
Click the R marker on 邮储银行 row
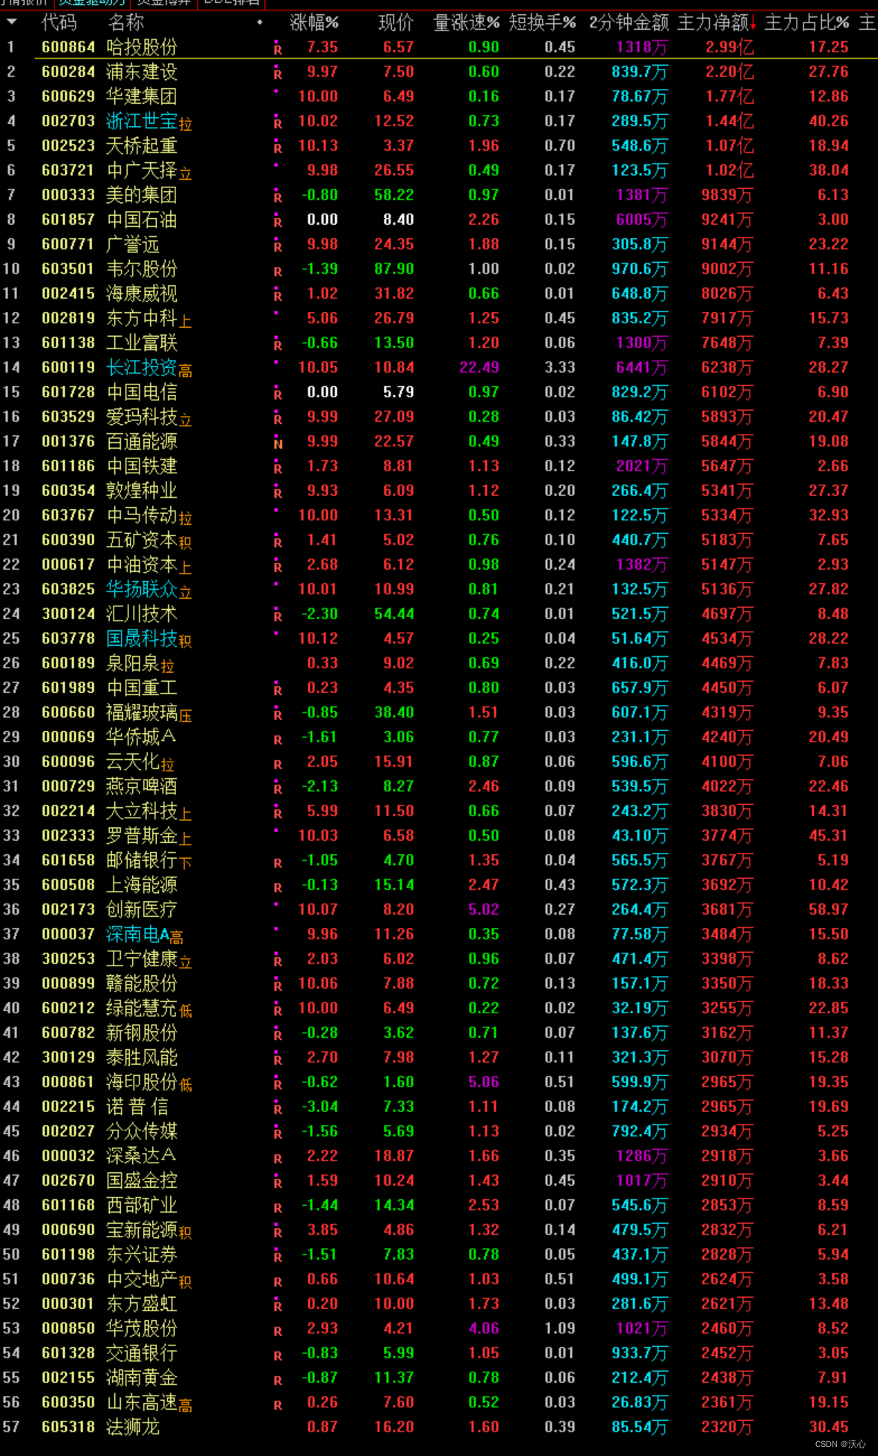pyautogui.click(x=278, y=863)
